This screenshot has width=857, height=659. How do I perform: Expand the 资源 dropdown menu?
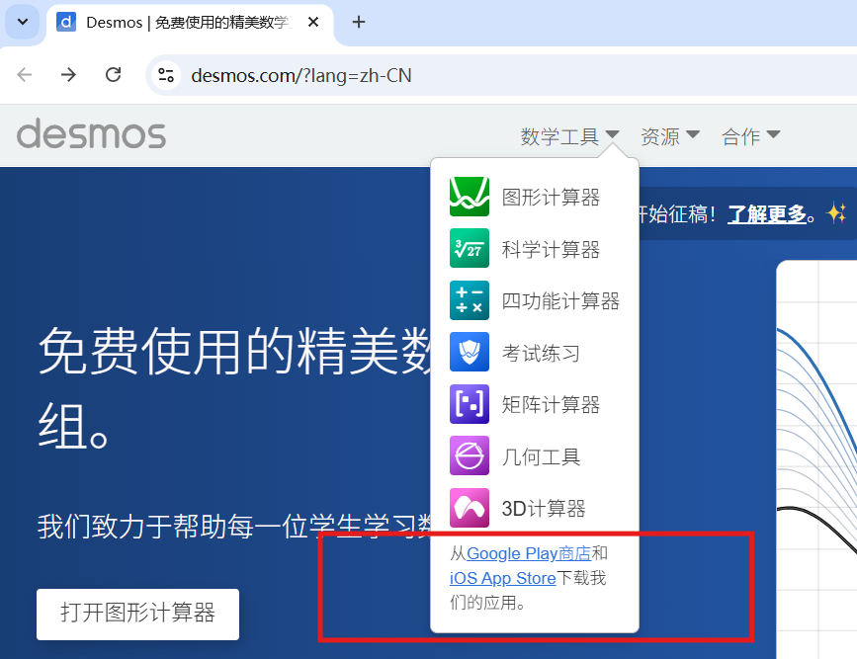coord(670,136)
